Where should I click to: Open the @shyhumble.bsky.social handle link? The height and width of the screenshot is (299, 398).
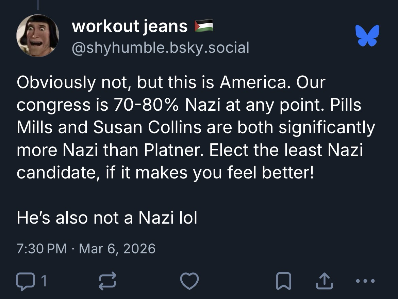tap(160, 48)
